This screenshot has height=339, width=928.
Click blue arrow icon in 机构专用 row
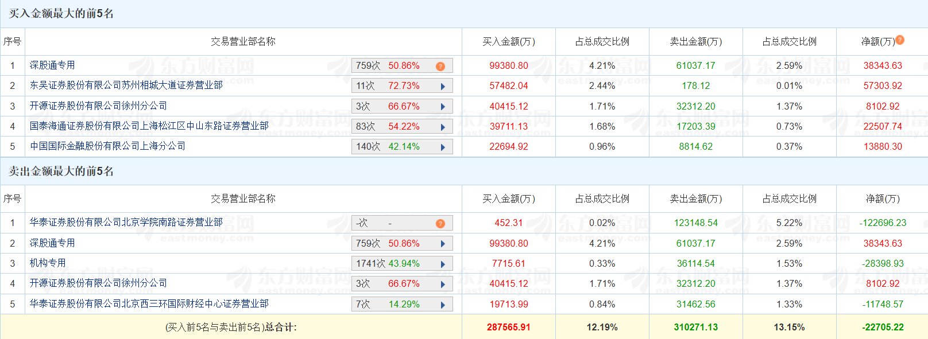coord(443,264)
